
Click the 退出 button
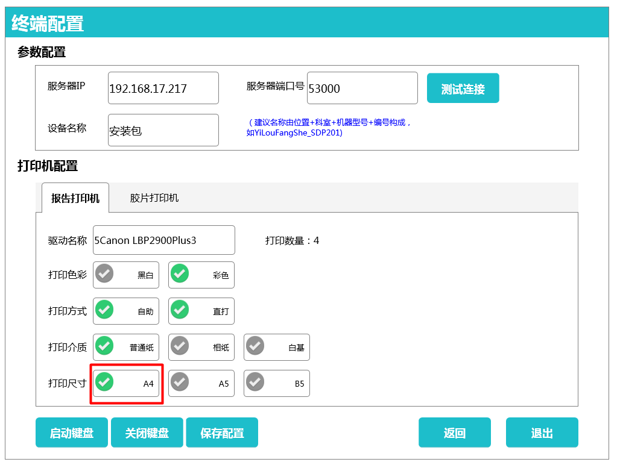pos(542,433)
